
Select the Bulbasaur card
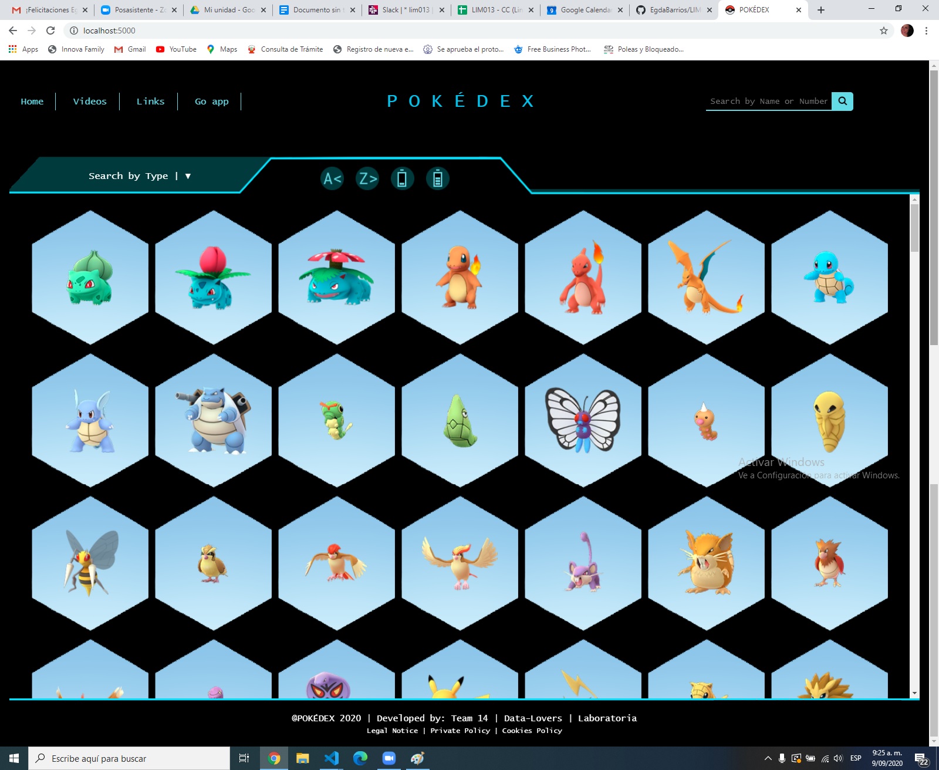click(90, 277)
